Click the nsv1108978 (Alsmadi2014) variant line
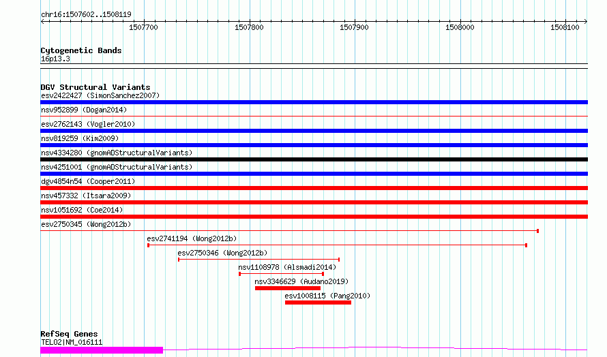 point(282,274)
